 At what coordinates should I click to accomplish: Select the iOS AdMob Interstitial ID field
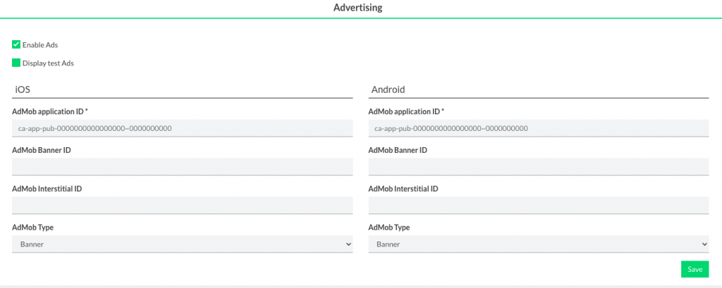click(182, 205)
